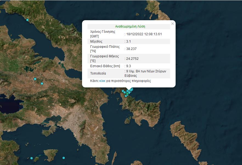Click the 'Αναθεωρημένη Λύση' popup header

coord(130,27)
